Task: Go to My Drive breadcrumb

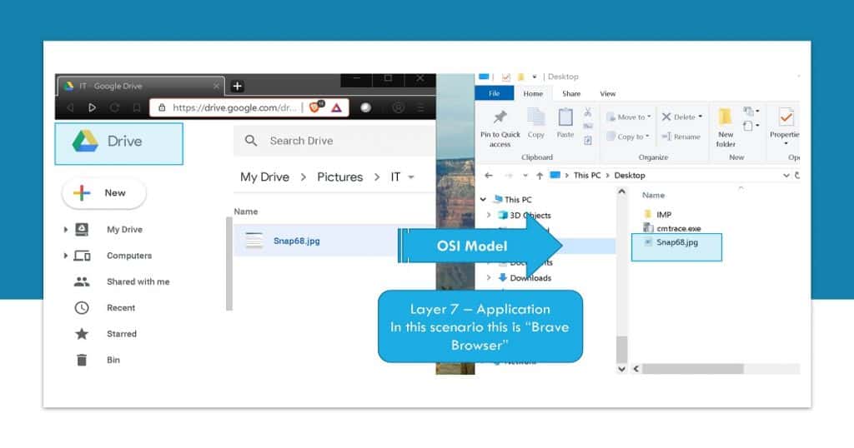Action: tap(264, 177)
